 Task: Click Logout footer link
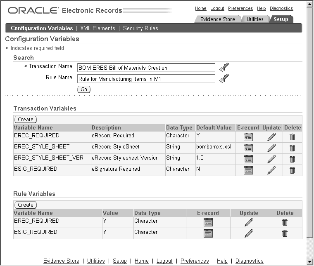pyautogui.click(x=164, y=261)
